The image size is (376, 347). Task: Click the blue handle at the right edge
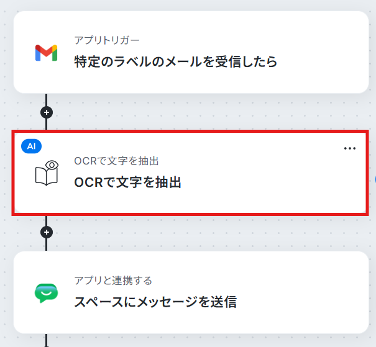[x=375, y=179]
